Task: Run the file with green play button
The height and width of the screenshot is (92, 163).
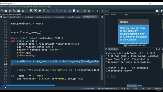Action: (27, 11)
